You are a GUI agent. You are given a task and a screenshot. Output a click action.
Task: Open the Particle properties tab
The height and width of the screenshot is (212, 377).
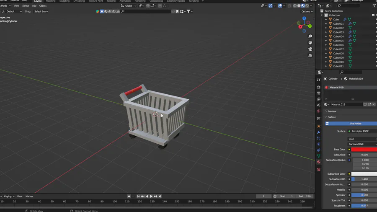point(319,138)
